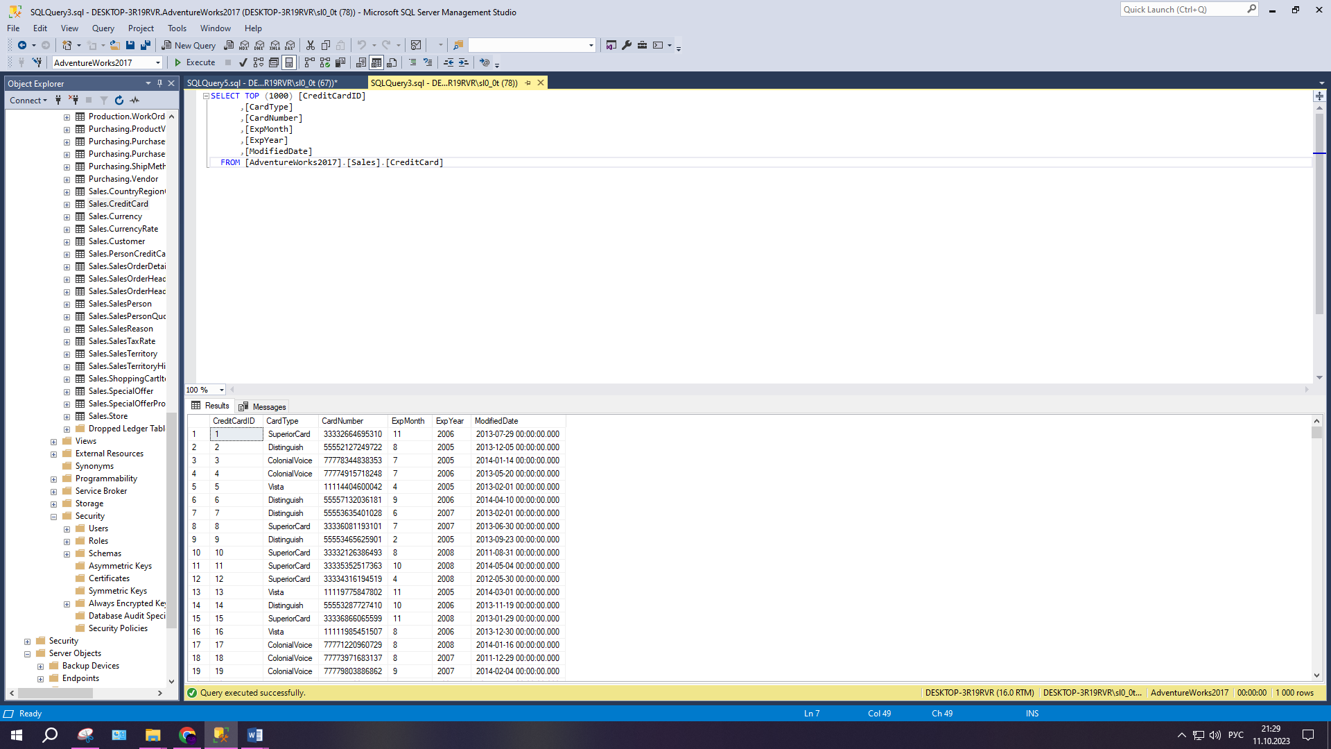Open a new XMLA query
This screenshot has width=1331, height=749.
275,45
